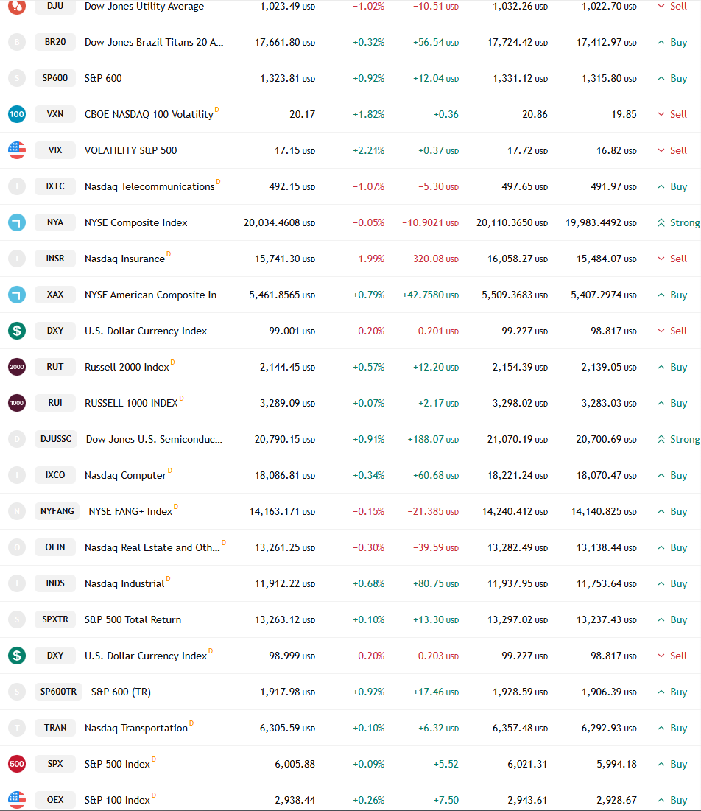
Task: Click change +2.21% in VIX row
Action: [x=369, y=150]
